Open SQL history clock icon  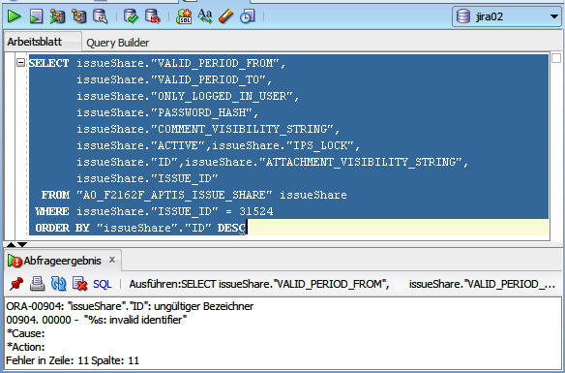pyautogui.click(x=248, y=16)
